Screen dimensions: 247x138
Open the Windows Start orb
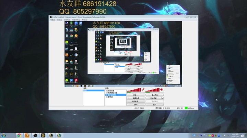coord(3,135)
